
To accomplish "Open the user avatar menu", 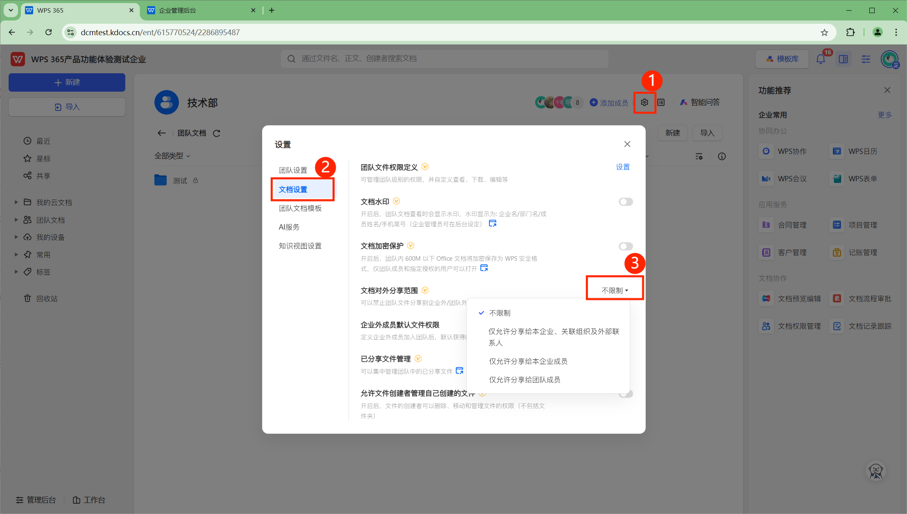I will click(889, 59).
